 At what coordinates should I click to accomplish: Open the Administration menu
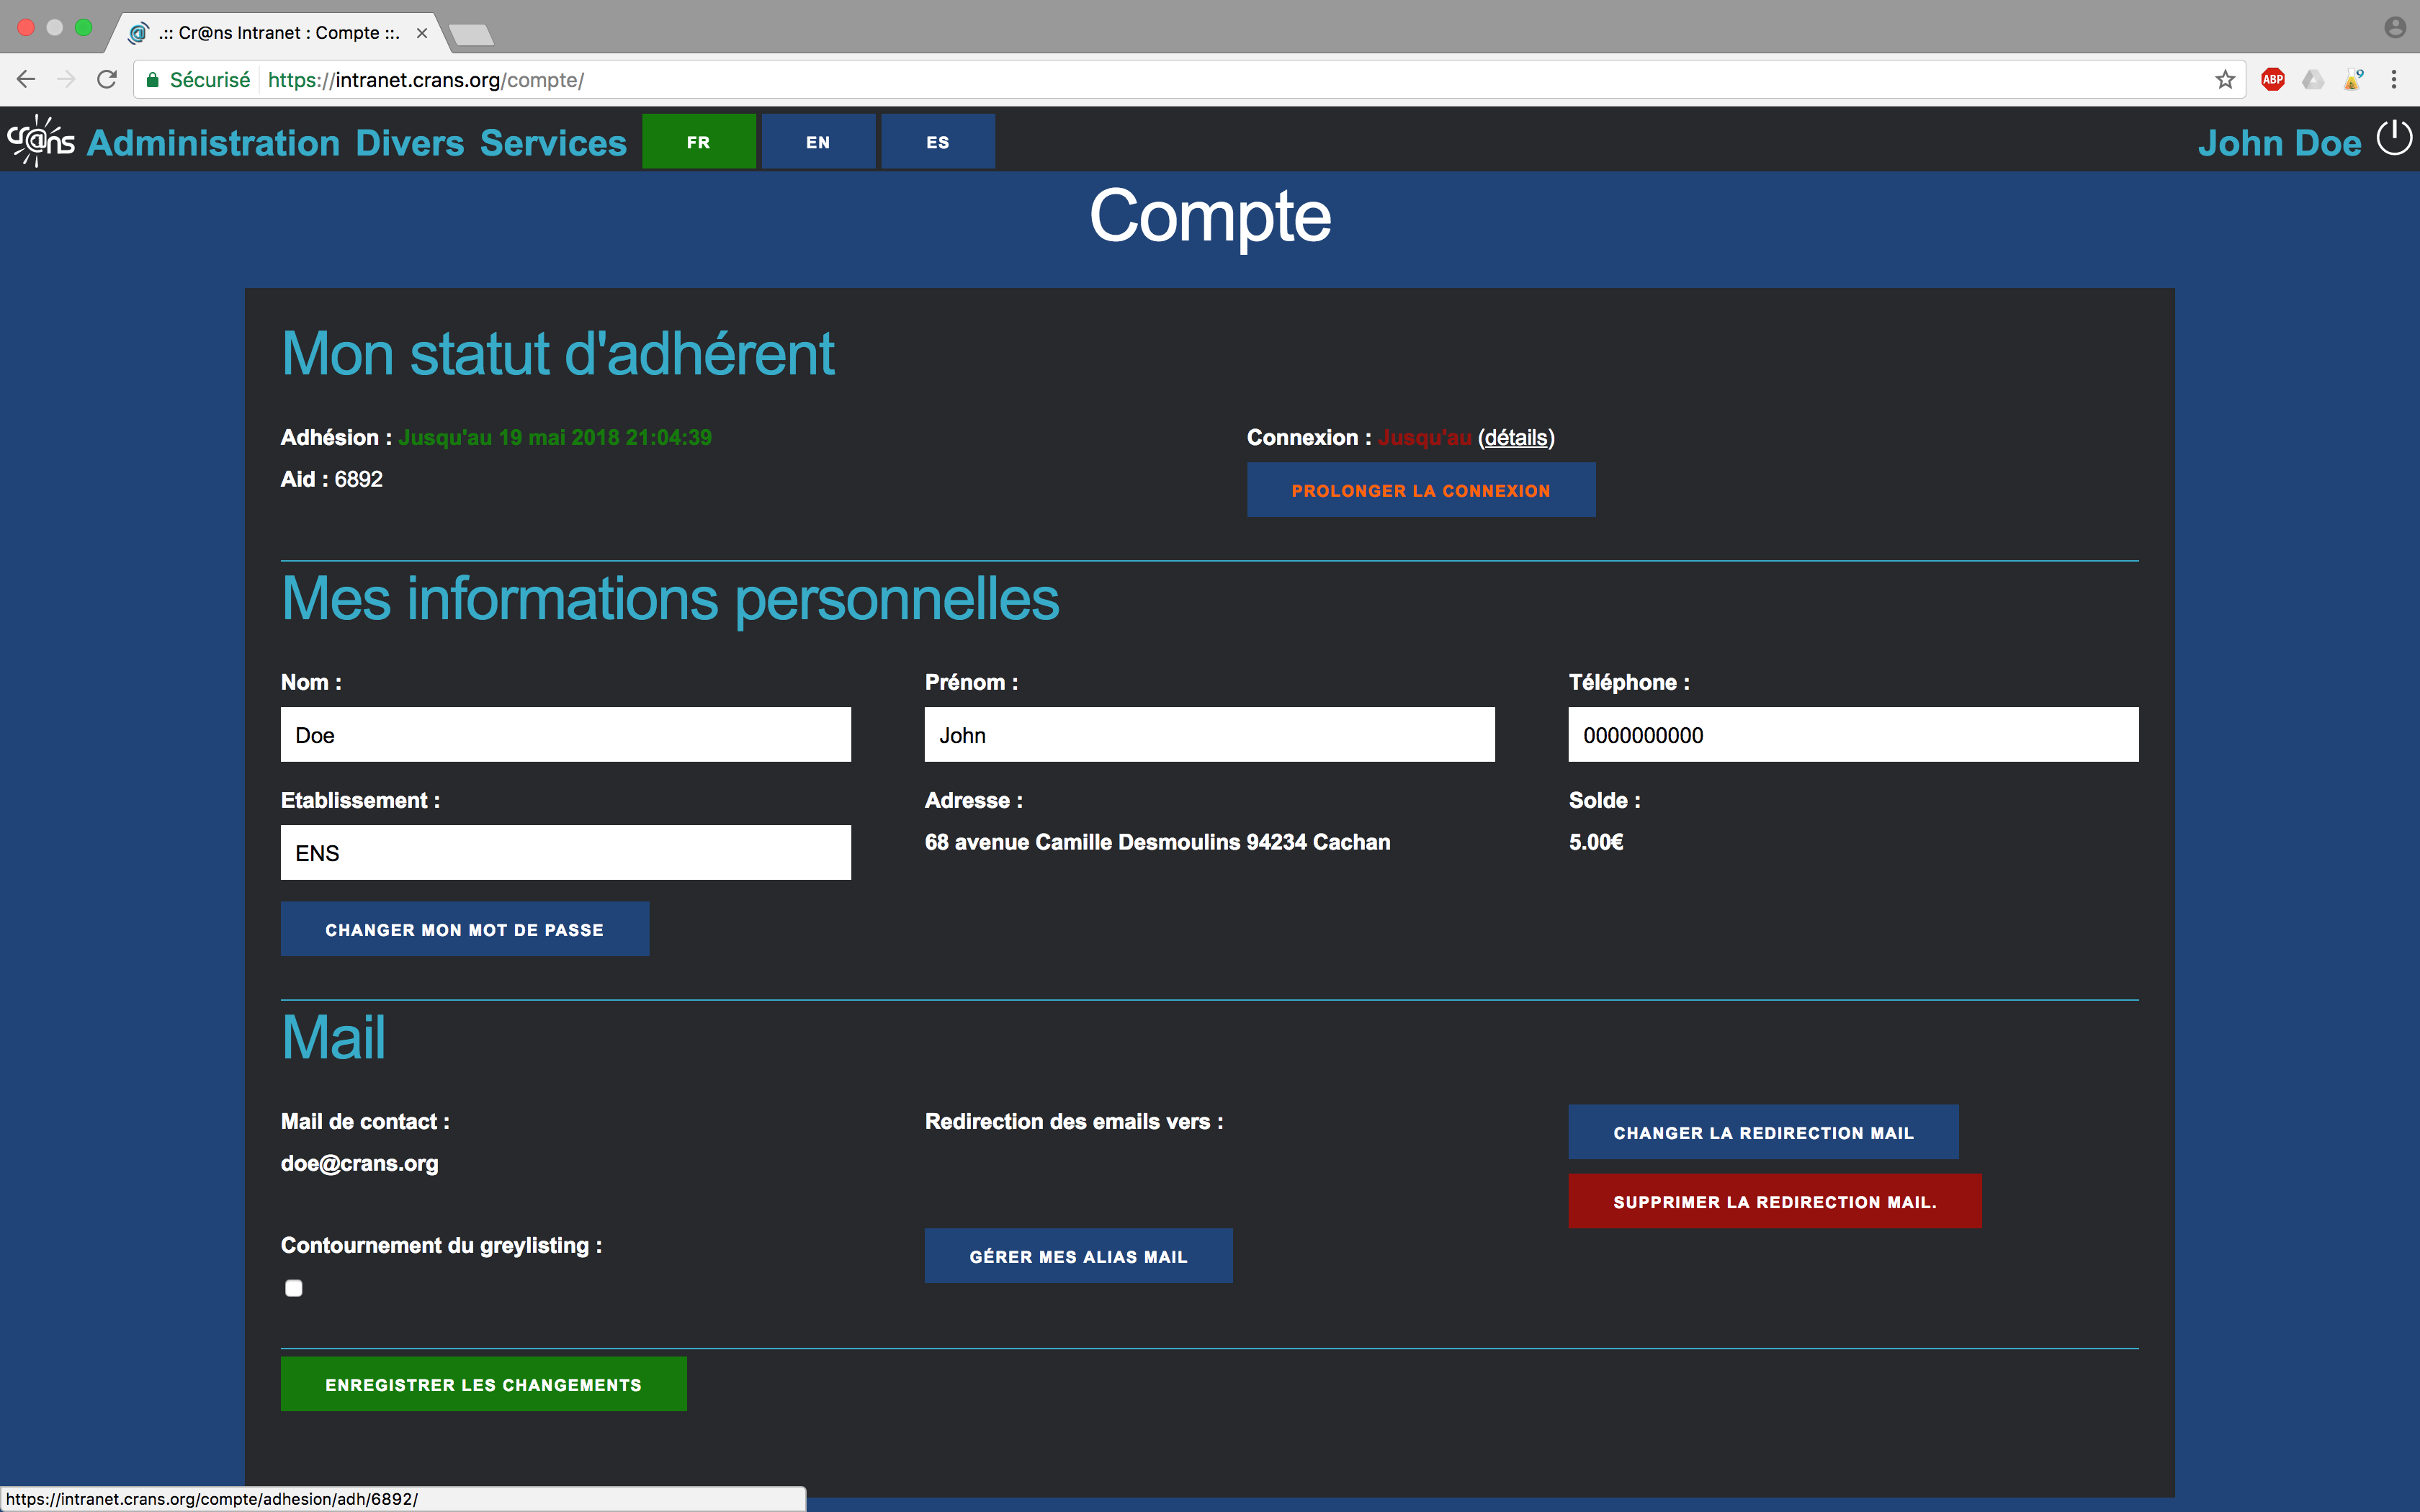[214, 143]
